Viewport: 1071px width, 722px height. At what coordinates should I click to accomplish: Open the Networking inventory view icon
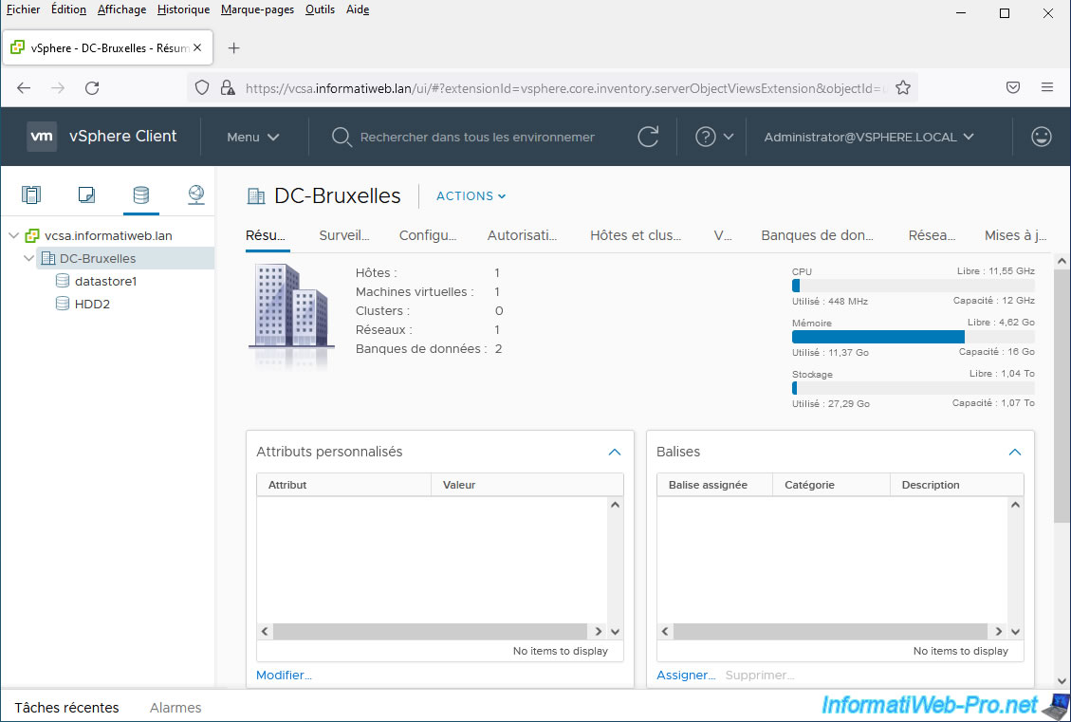pos(195,195)
